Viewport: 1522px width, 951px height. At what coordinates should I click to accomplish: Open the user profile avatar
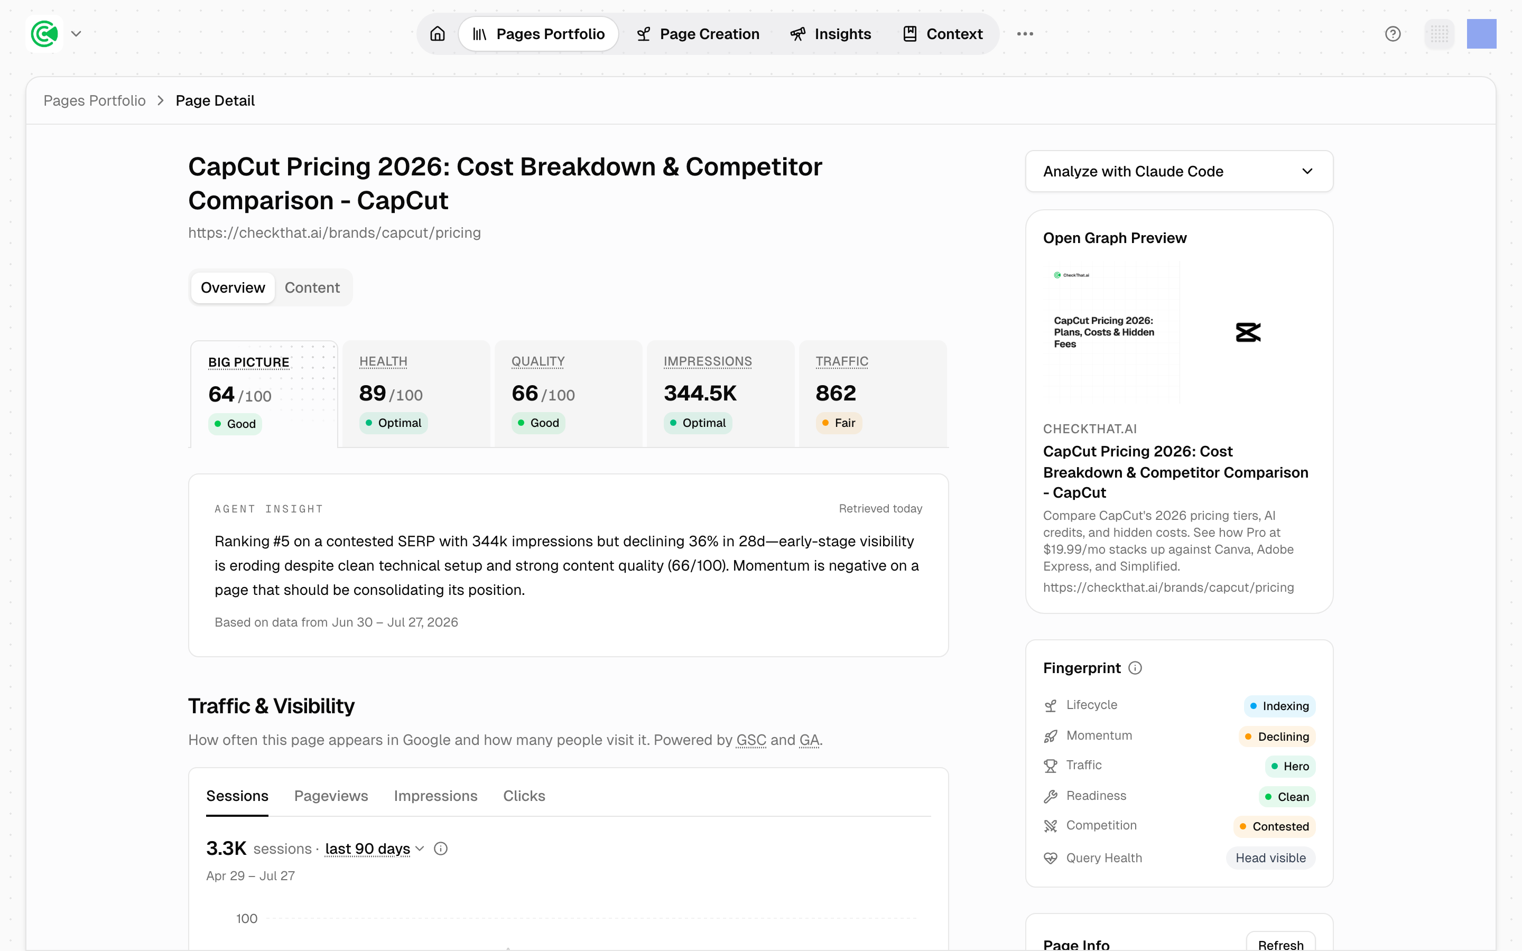[x=1482, y=34]
